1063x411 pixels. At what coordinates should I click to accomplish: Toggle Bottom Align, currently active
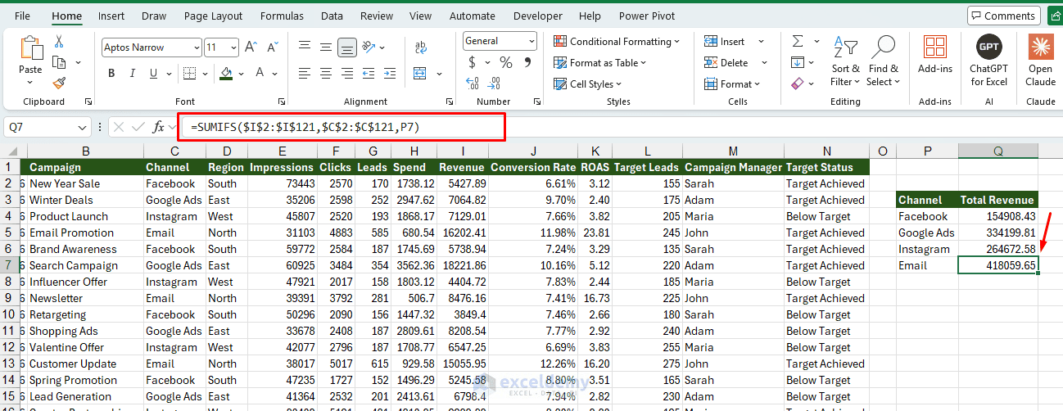tap(347, 47)
